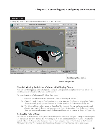Choose the Shapes category icon in Create panel

coord(68,32)
